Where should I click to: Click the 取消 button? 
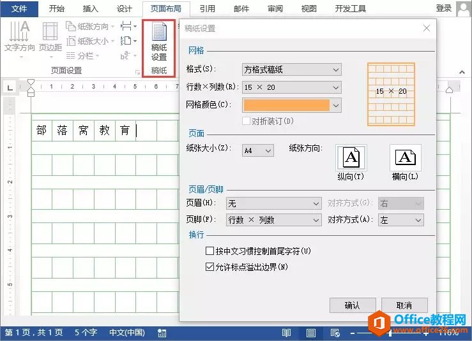404,305
